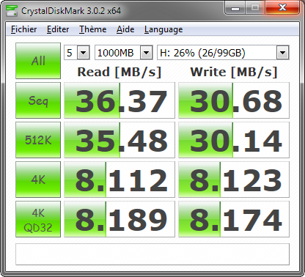Open the Language menu
Viewport: 305px width, 277px height.
tap(163, 29)
